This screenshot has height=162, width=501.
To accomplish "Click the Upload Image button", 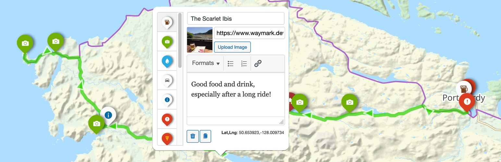I will coord(232,47).
